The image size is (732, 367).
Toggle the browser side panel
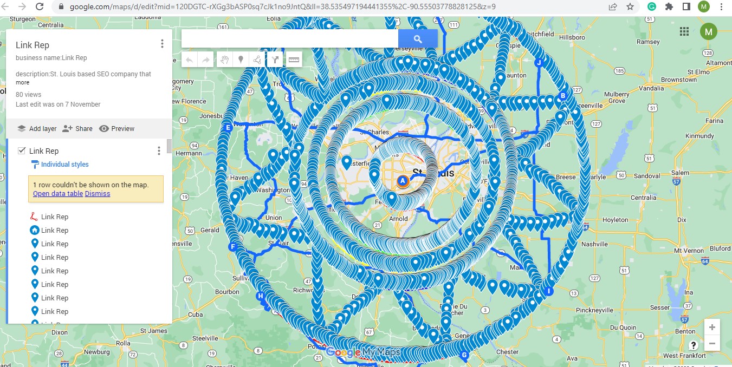[686, 7]
